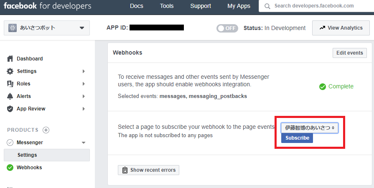Open the Docs menu
374x188 pixels.
tap(136, 6)
